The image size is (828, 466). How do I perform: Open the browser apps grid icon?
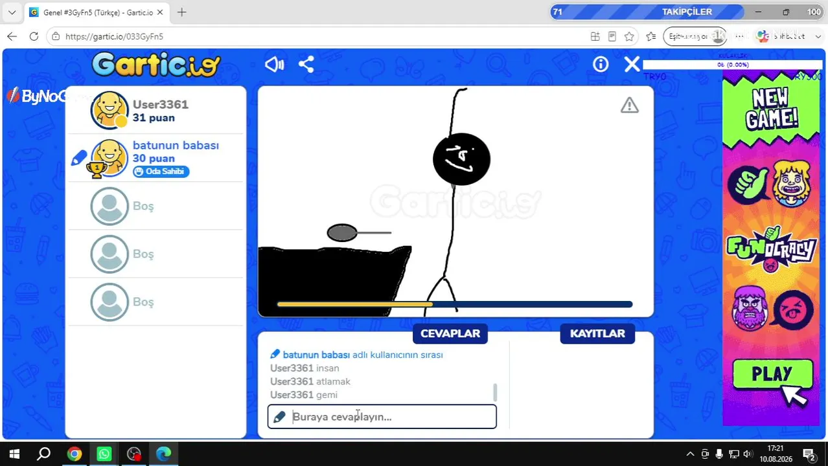595,36
